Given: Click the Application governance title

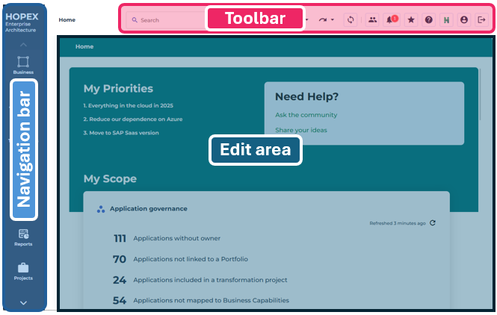Looking at the screenshot, I should pyautogui.click(x=149, y=208).
